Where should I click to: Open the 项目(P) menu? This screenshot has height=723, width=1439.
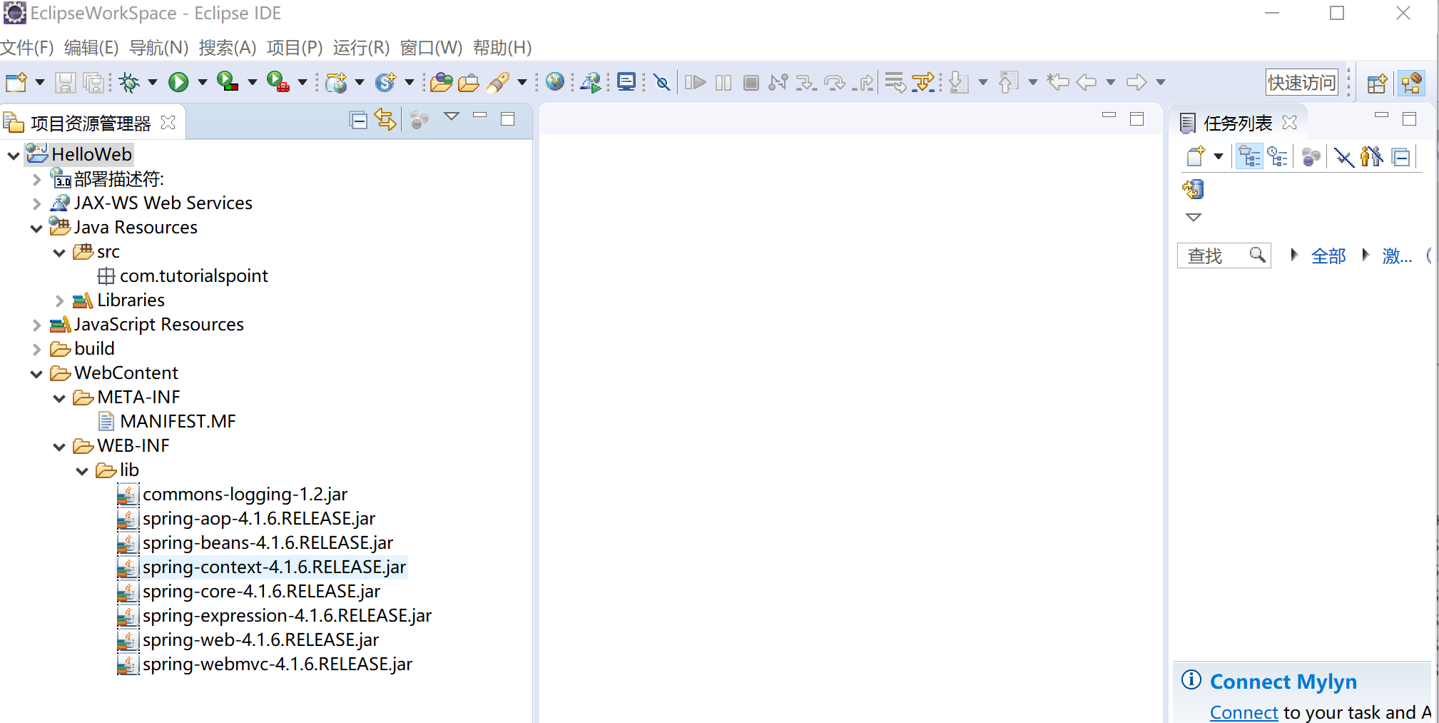click(294, 48)
